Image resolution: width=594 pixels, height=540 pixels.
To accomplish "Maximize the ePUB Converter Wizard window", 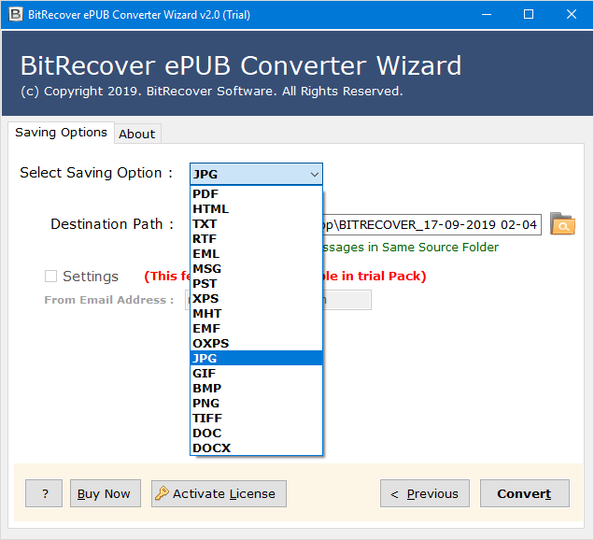I will click(x=529, y=14).
